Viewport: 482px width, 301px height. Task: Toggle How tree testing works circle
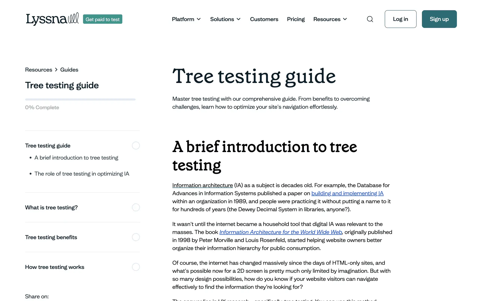(136, 267)
